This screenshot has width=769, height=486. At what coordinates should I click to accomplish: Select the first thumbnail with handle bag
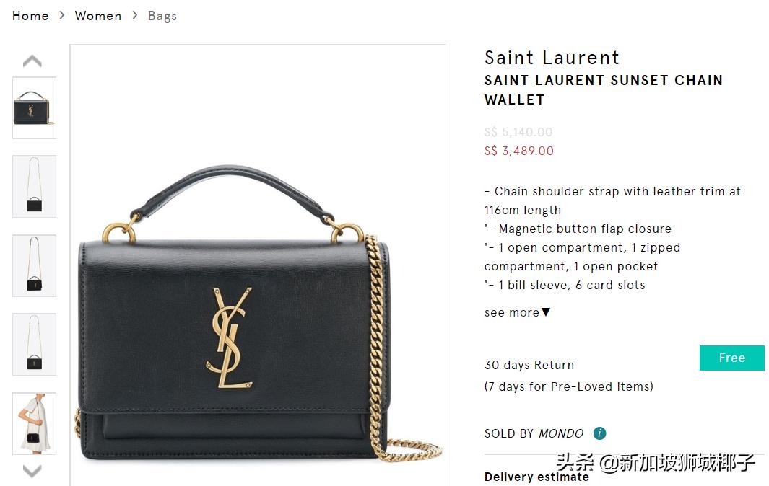point(35,107)
